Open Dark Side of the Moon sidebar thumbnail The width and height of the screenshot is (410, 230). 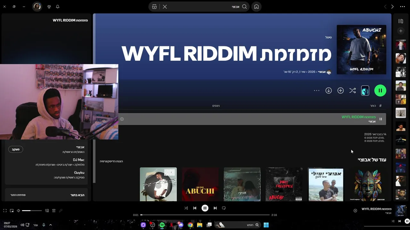(x=401, y=140)
